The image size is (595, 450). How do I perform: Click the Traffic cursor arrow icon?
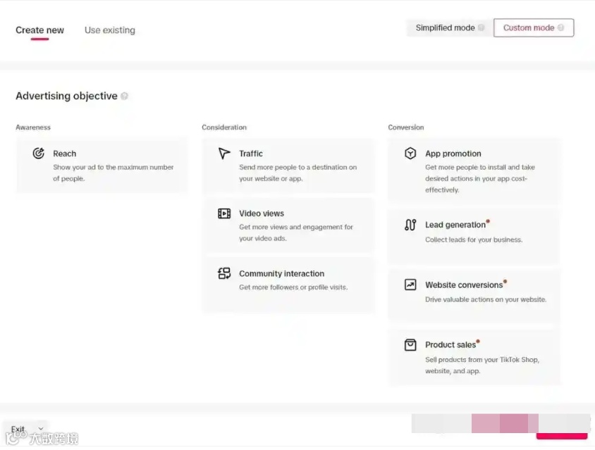(224, 154)
